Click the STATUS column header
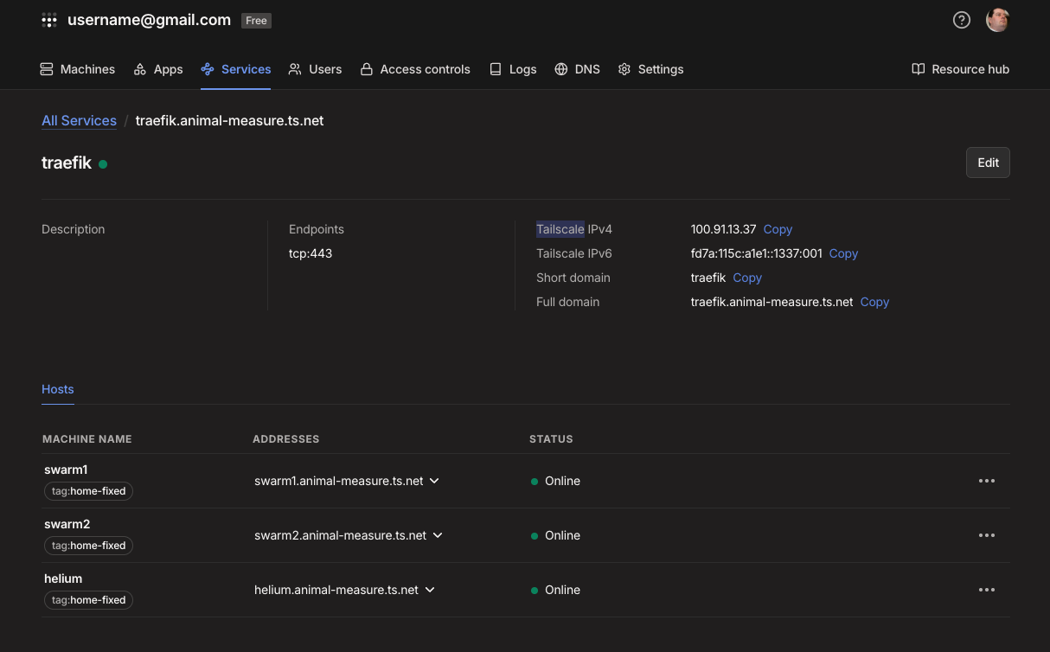The height and width of the screenshot is (652, 1050). (x=551, y=439)
